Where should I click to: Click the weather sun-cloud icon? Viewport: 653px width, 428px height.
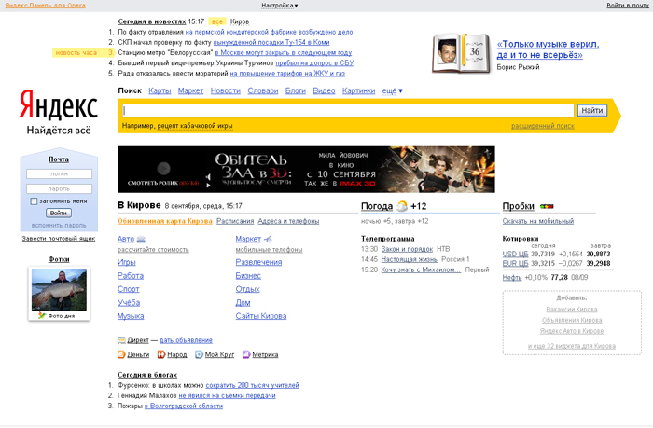pyautogui.click(x=402, y=206)
